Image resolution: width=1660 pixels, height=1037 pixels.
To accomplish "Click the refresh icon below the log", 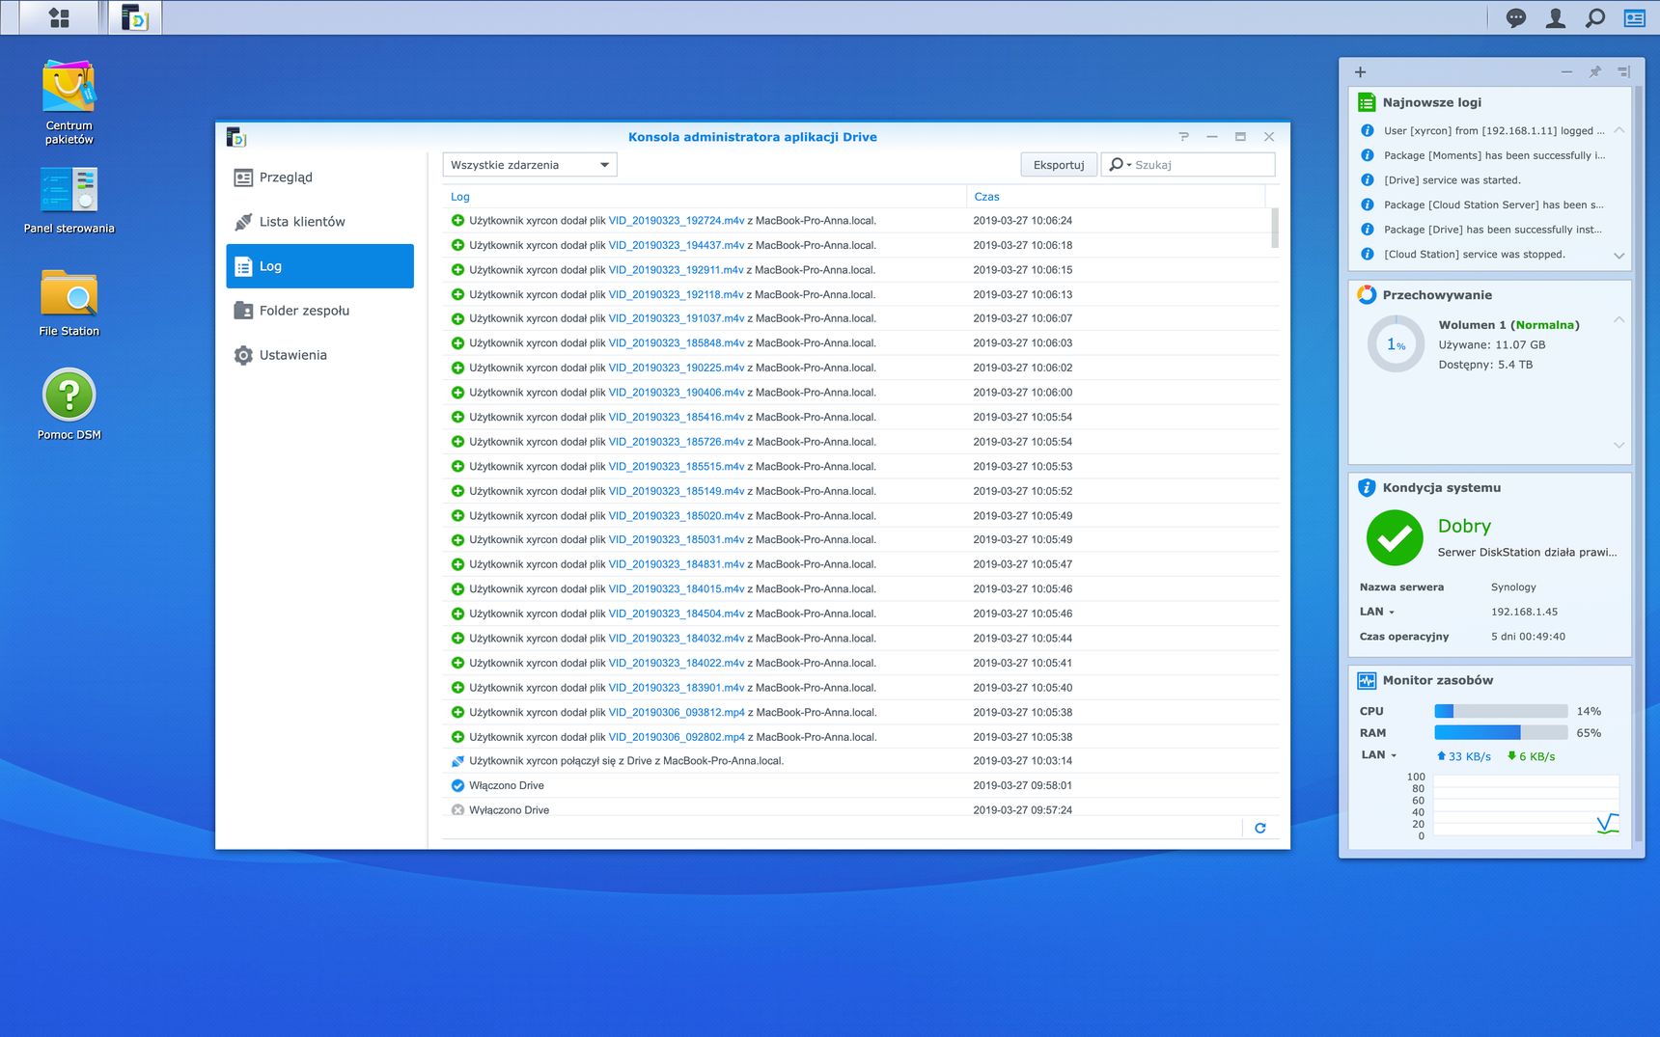I will point(1259,828).
